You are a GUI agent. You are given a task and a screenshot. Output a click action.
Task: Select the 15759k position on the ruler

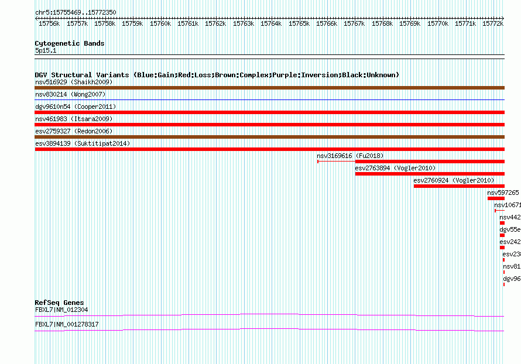pos(132,23)
